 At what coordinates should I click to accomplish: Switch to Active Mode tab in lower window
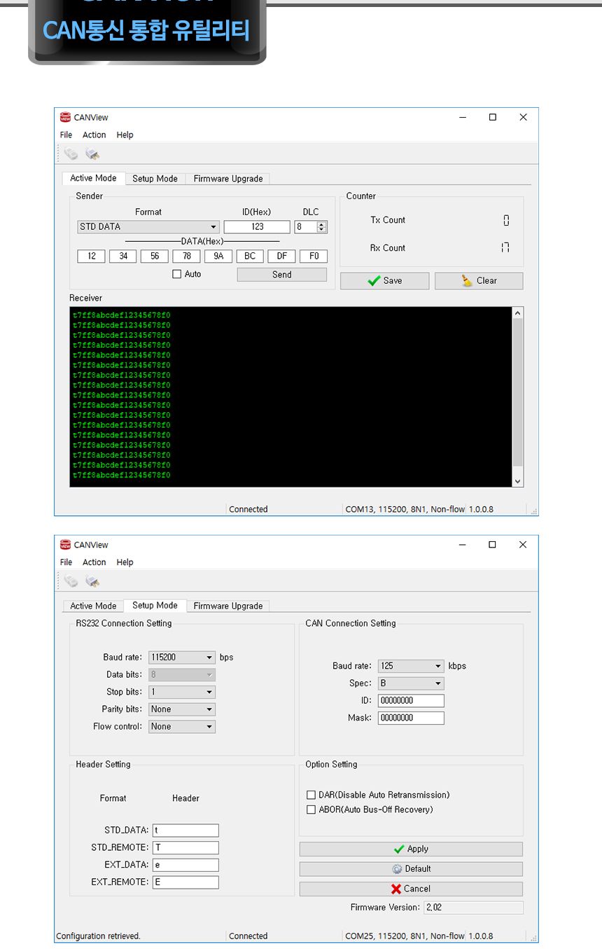tap(94, 606)
